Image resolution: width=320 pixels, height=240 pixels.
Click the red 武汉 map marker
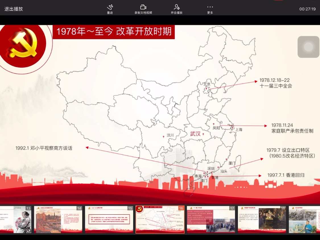click(203, 134)
